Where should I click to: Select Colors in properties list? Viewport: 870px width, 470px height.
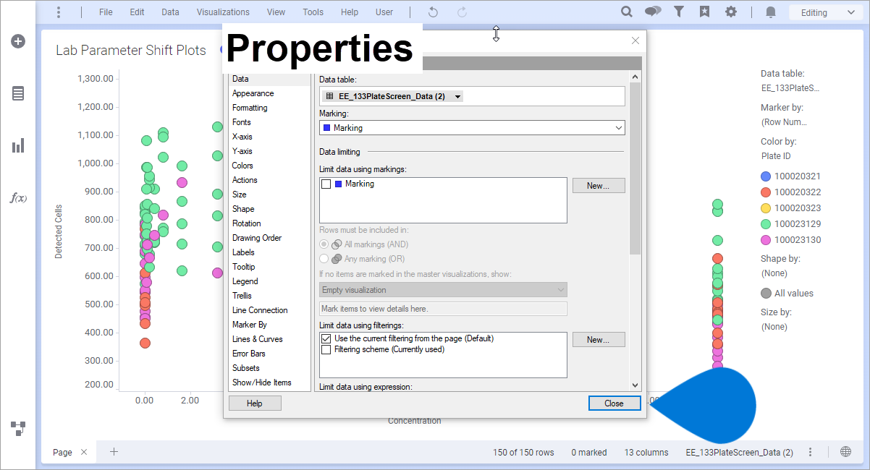(242, 166)
